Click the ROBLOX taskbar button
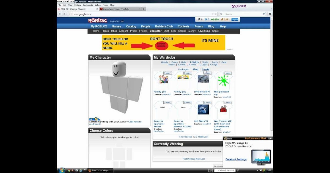The width and height of the screenshot is (330, 173). tap(100, 171)
